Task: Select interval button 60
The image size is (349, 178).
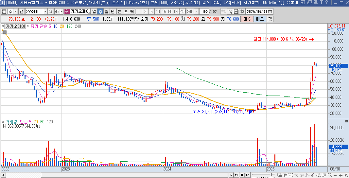Action: [x=170, y=11]
